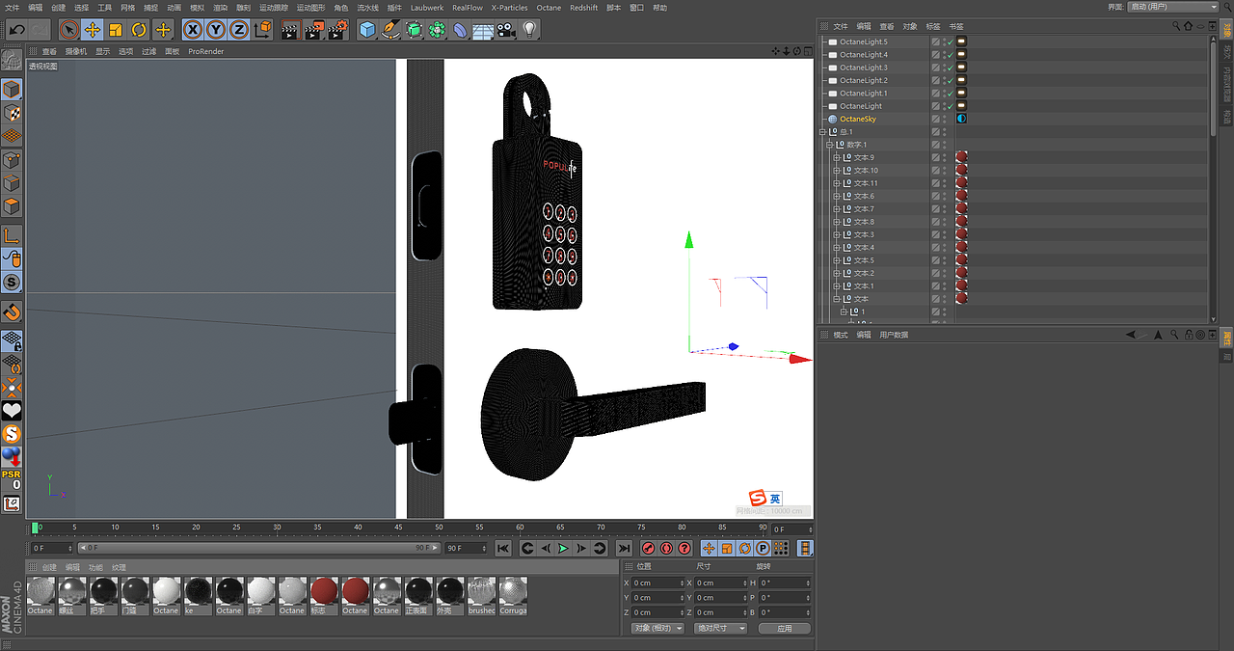Viewport: 1234px width, 651px height.
Task: Click the X position input field
Action: (x=657, y=583)
